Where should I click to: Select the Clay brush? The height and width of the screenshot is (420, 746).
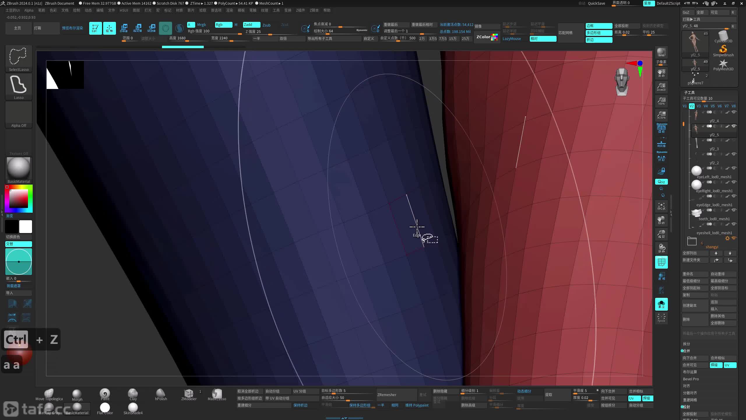[133, 395]
